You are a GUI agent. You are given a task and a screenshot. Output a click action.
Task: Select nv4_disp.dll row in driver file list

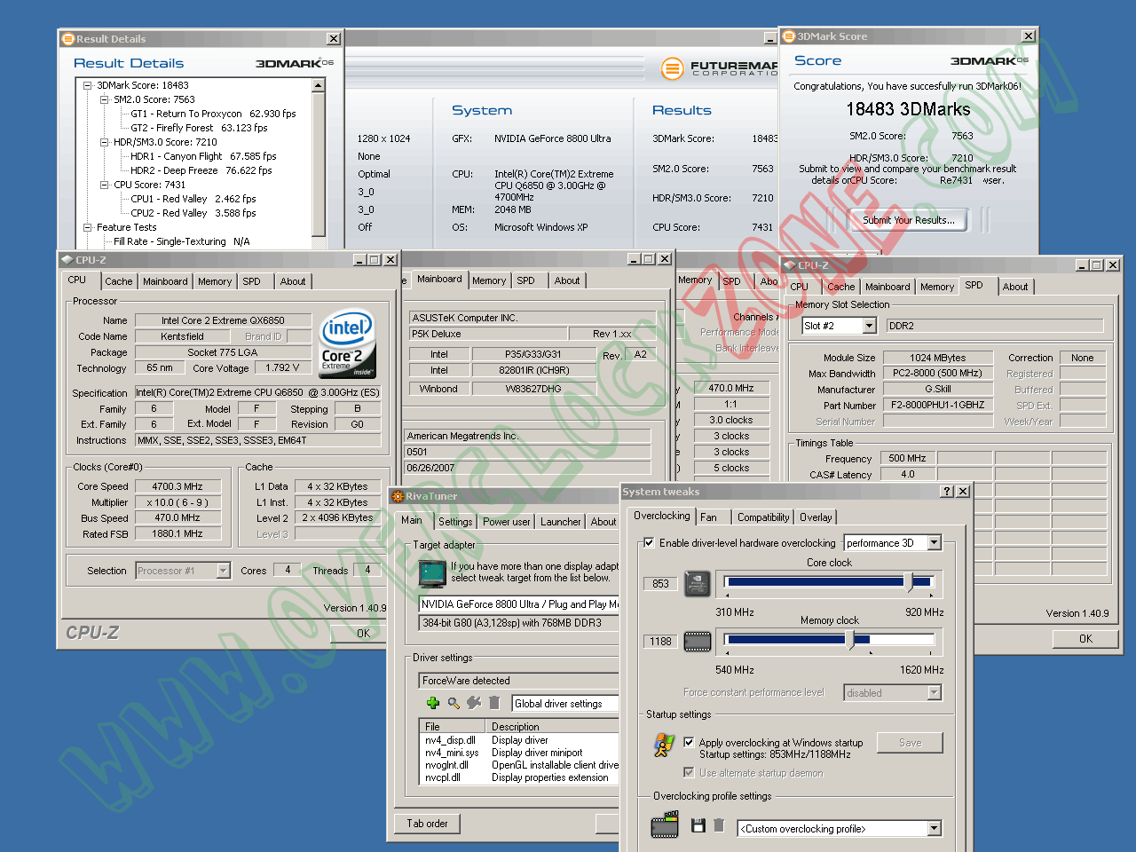pyautogui.click(x=520, y=740)
